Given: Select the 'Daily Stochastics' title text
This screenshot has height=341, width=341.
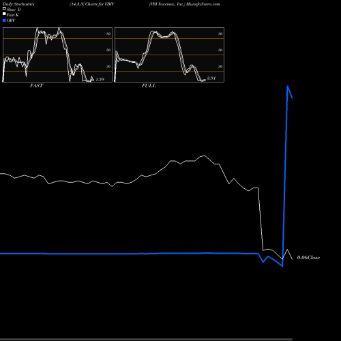Looking at the screenshot, I should coord(18,4).
